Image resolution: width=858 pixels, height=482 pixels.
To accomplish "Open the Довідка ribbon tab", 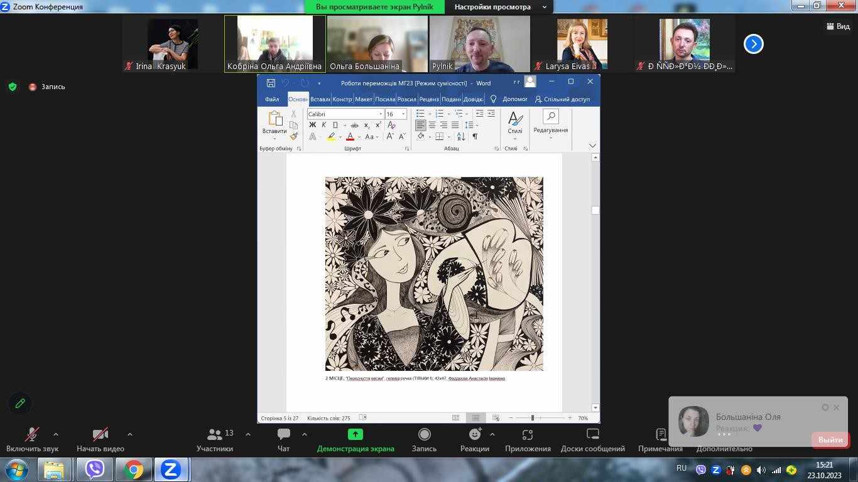I will 472,99.
